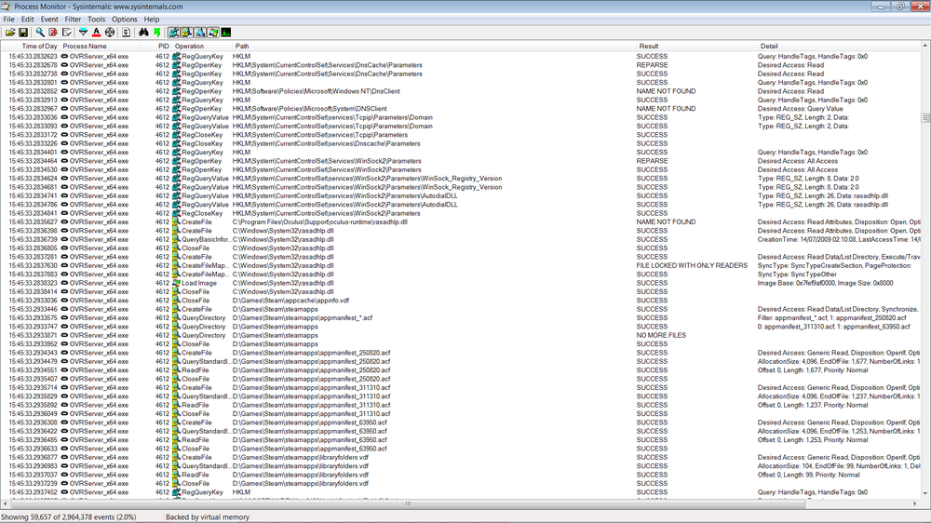Click the horizontal scrollbar thumb
931x523 pixels.
[408, 503]
